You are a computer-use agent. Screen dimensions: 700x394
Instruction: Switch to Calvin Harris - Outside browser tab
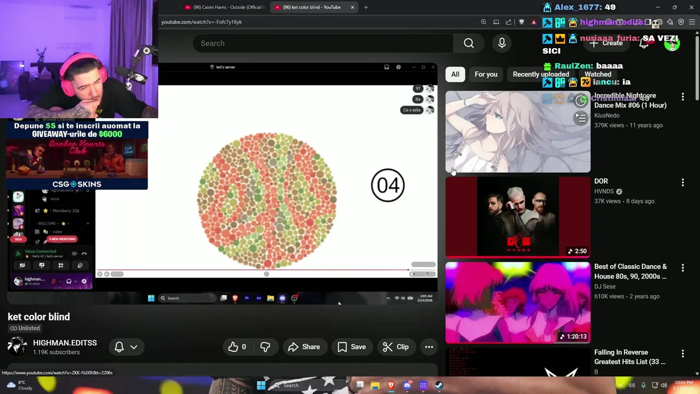click(224, 7)
